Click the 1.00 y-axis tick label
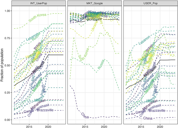This screenshot has height=128, width=178. (7, 11)
